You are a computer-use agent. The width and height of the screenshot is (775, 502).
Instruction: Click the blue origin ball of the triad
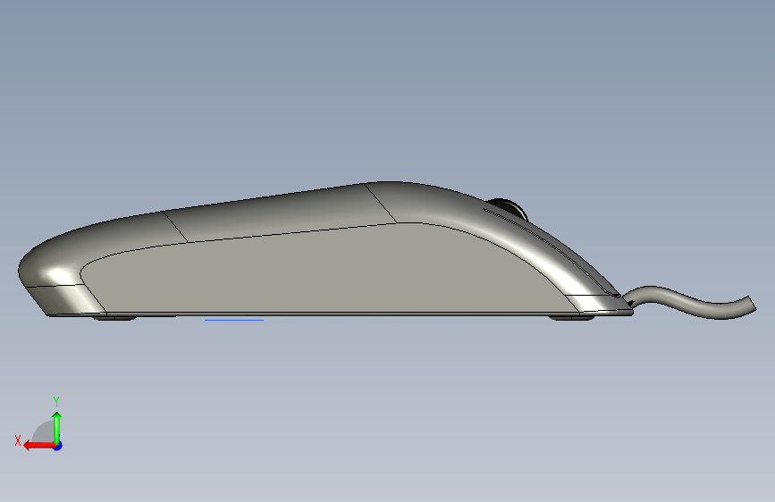58,446
